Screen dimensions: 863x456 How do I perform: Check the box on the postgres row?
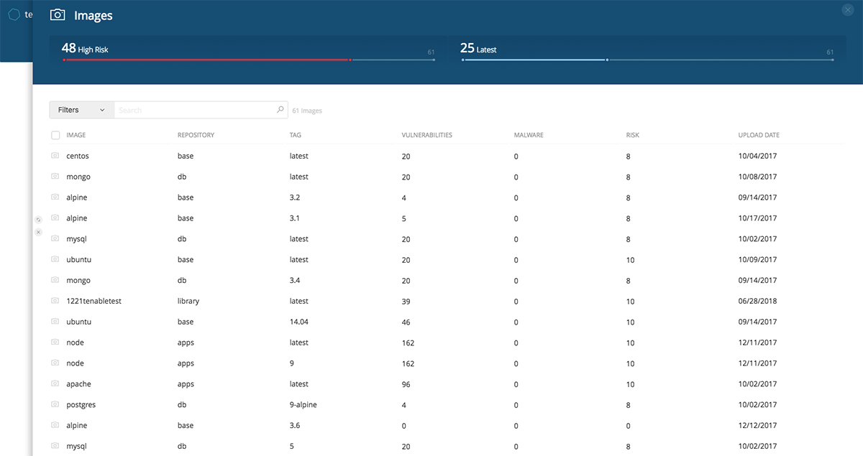coord(55,404)
